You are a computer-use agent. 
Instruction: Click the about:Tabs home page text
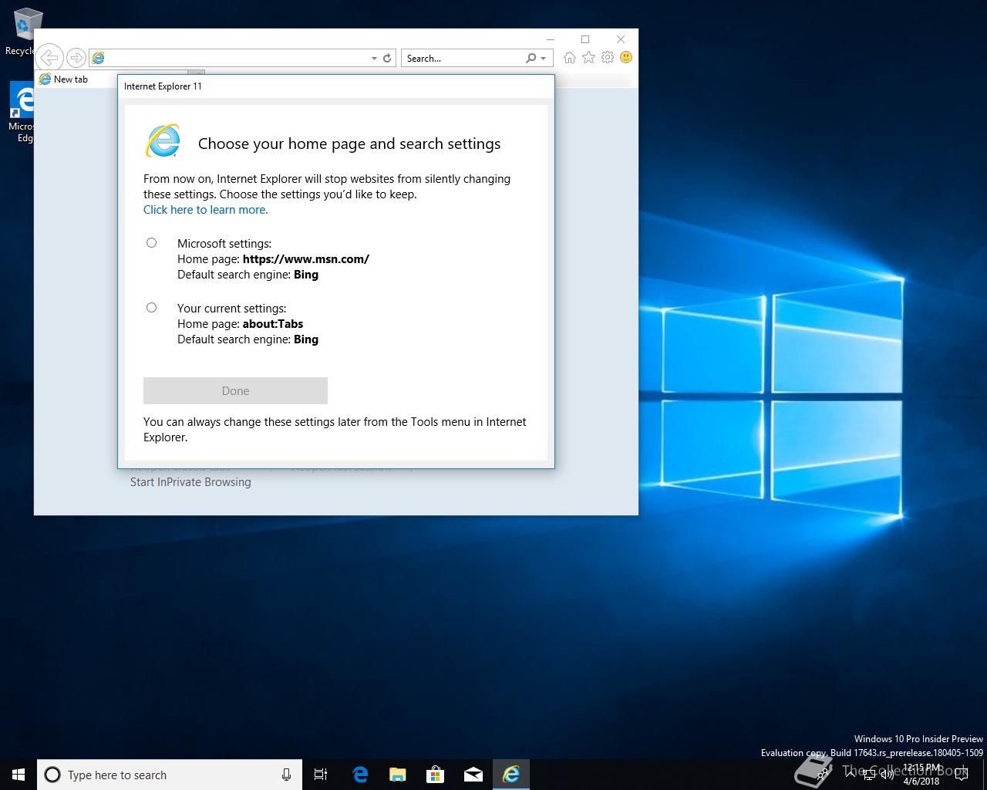click(x=273, y=324)
